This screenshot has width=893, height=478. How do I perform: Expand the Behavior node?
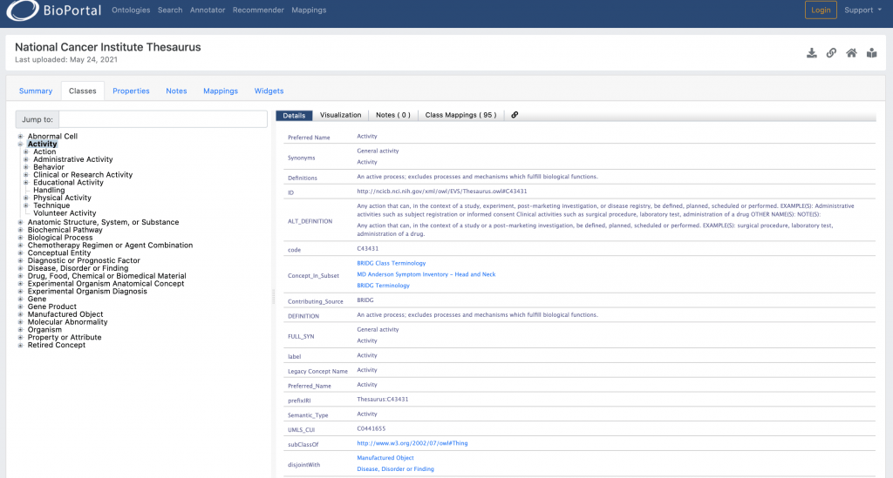point(26,167)
